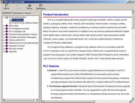Click the PRO-Logic master help title bar icon
The width and height of the screenshot is (135, 103).
(2, 2)
